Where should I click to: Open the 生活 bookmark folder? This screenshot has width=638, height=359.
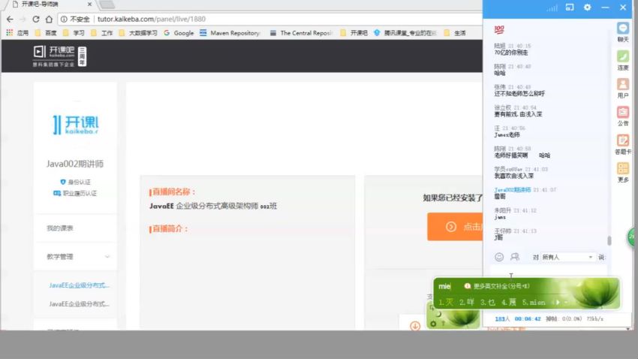click(455, 33)
